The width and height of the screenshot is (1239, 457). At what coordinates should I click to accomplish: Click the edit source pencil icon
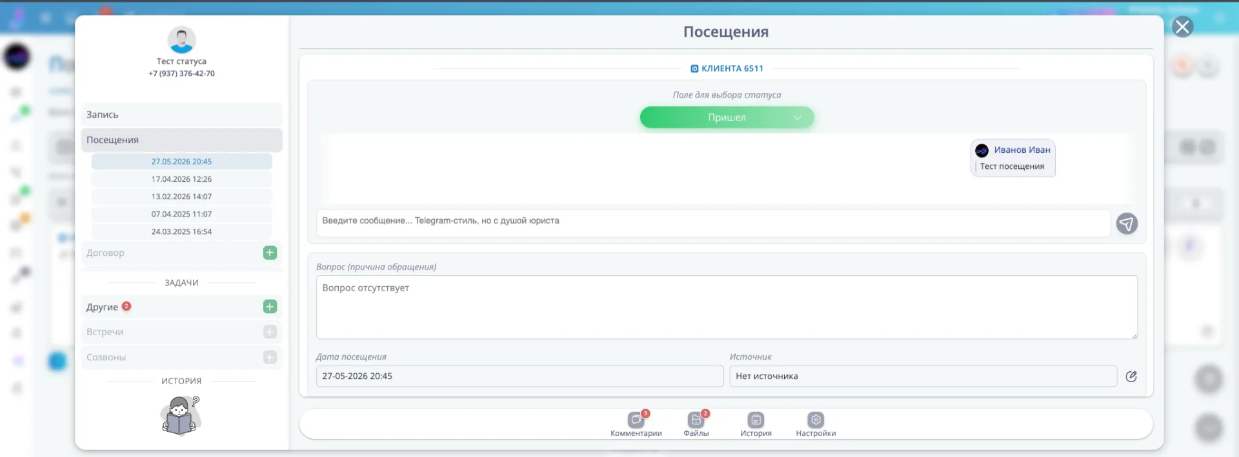(x=1131, y=376)
